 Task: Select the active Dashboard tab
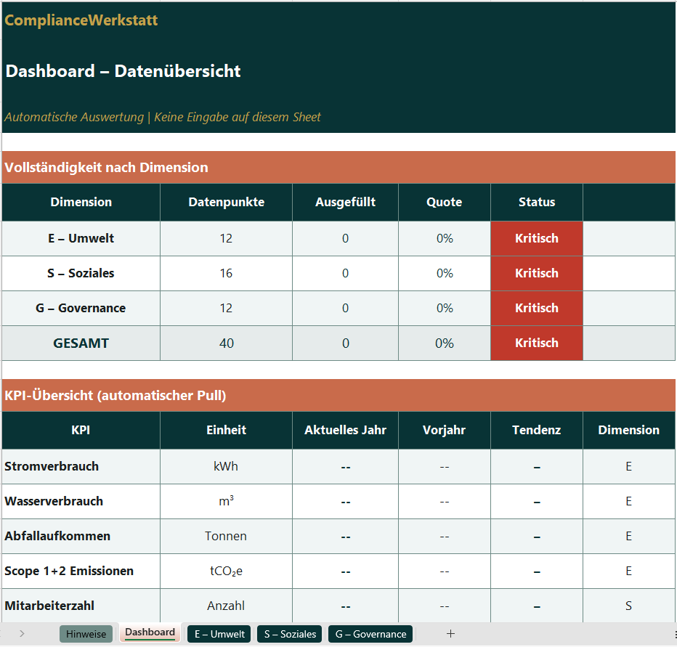point(149,633)
